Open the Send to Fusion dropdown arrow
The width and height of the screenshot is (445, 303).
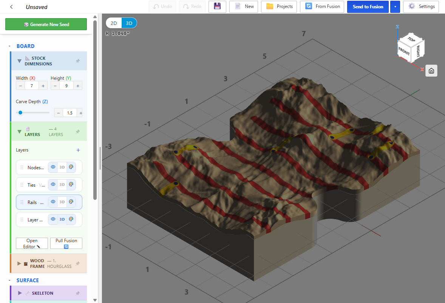[x=395, y=7]
